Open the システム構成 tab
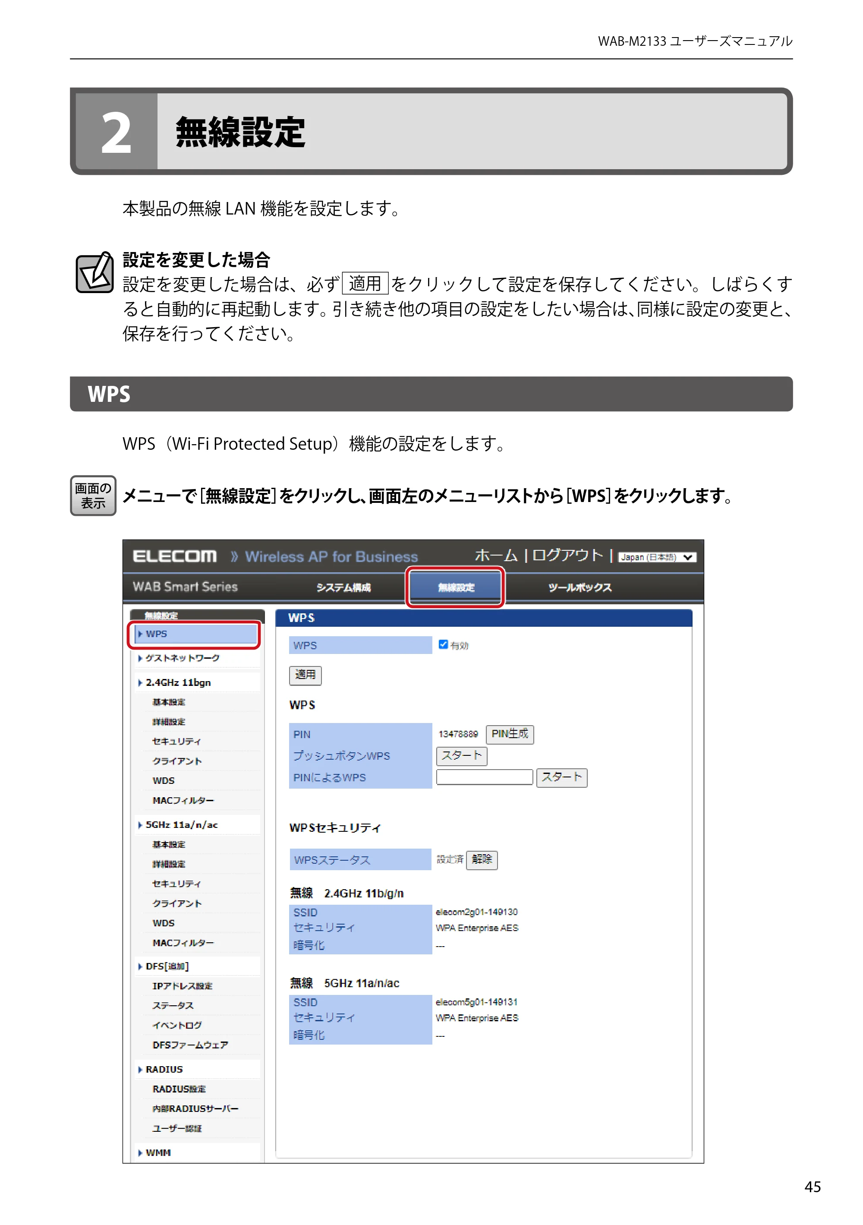This screenshot has width=863, height=1225. [x=343, y=587]
